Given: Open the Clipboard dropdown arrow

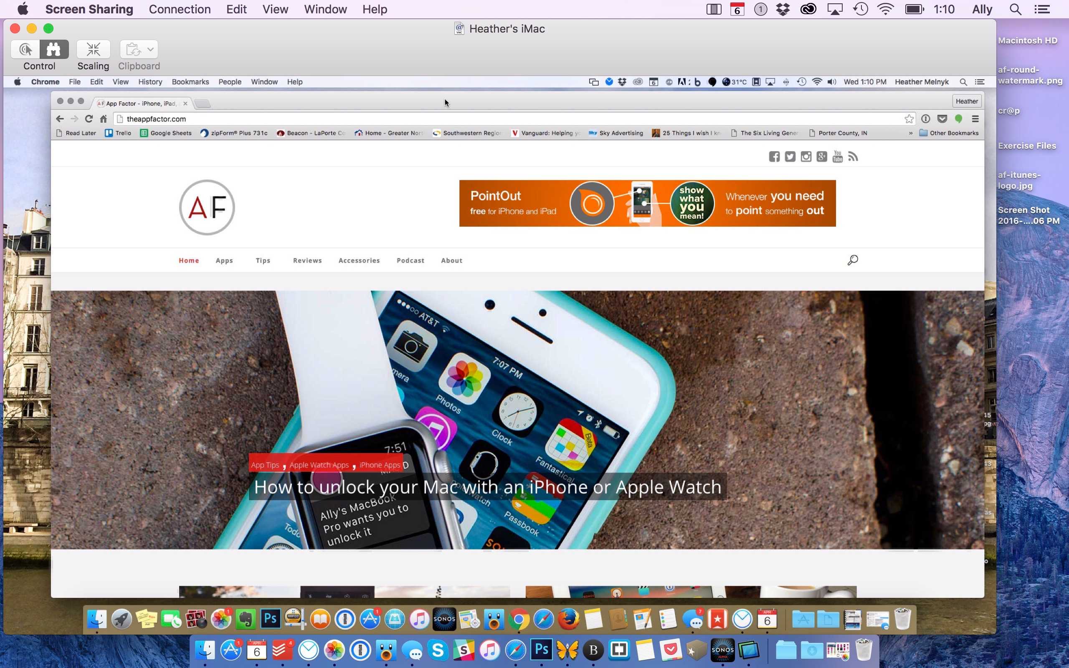Looking at the screenshot, I should [x=150, y=50].
